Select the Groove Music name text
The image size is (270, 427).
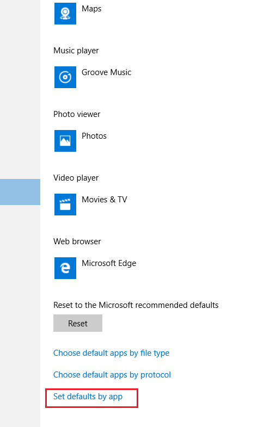pos(107,72)
